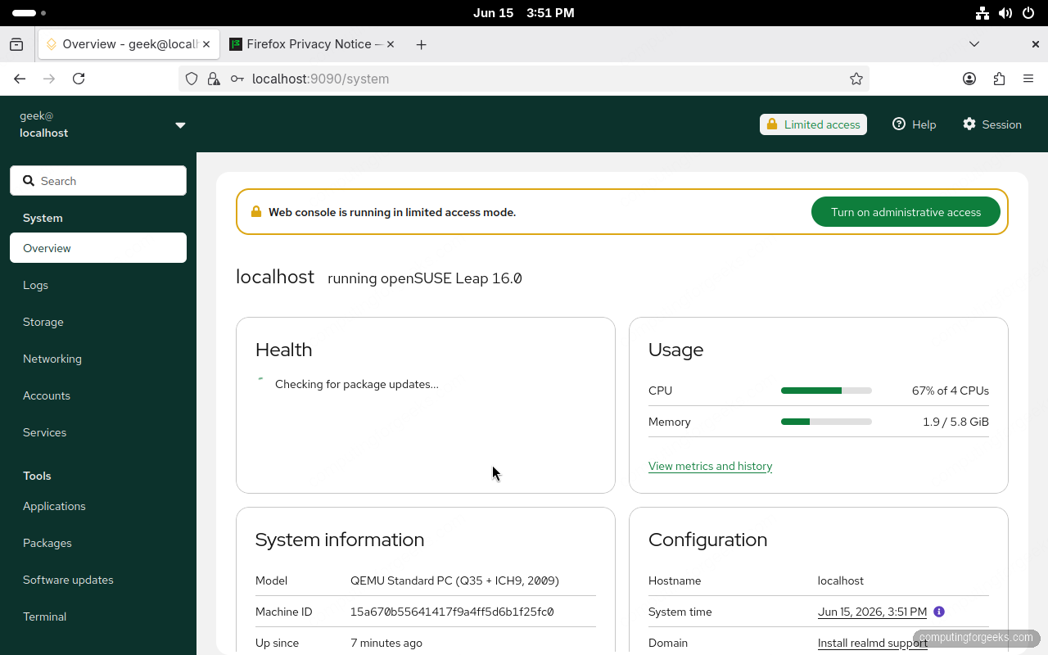Close the Firefox Privacy Notice tab

[391, 44]
